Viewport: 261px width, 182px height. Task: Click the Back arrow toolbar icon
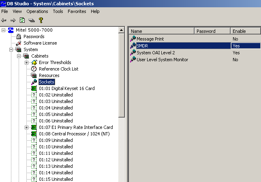(x=4, y=20)
